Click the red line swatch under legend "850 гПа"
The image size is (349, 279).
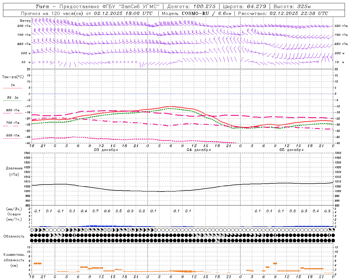13,113
